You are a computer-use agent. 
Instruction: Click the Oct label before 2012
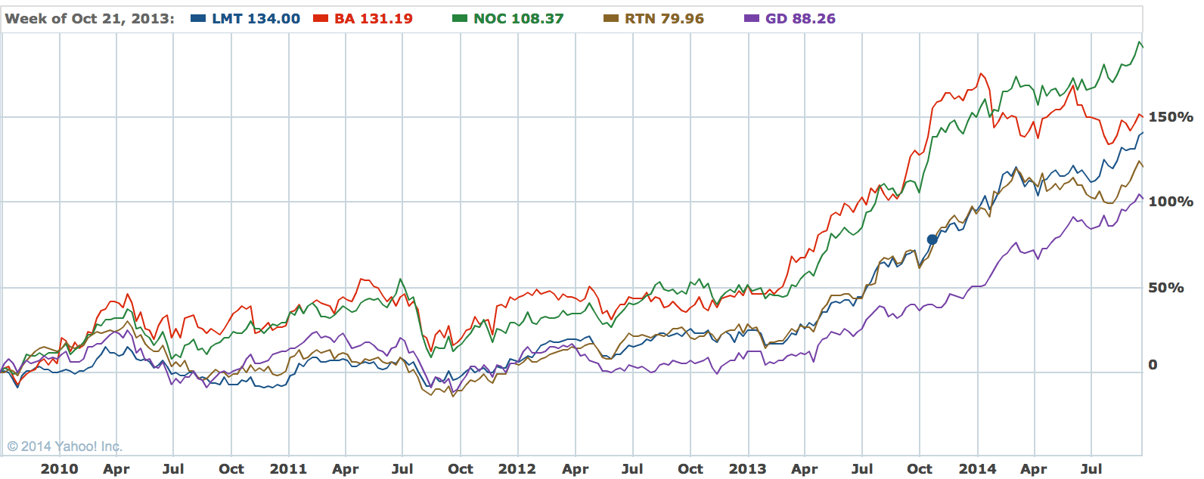click(461, 468)
